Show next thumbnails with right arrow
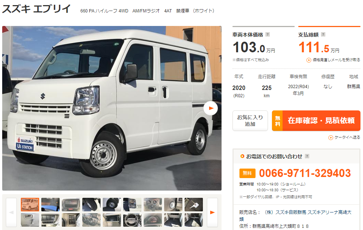 pos(212,212)
